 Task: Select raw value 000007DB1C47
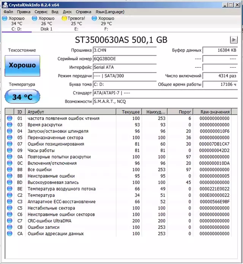(215, 144)
